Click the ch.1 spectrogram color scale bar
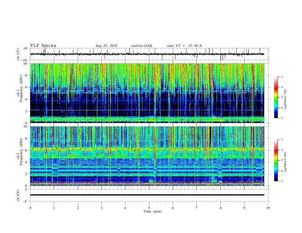The height and width of the screenshot is (233, 302). coord(276,97)
